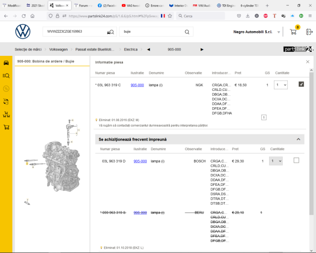The width and height of the screenshot is (316, 253).
Task: Uncheck the checkbox for part 03L 963 319 C
Action: (301, 84)
